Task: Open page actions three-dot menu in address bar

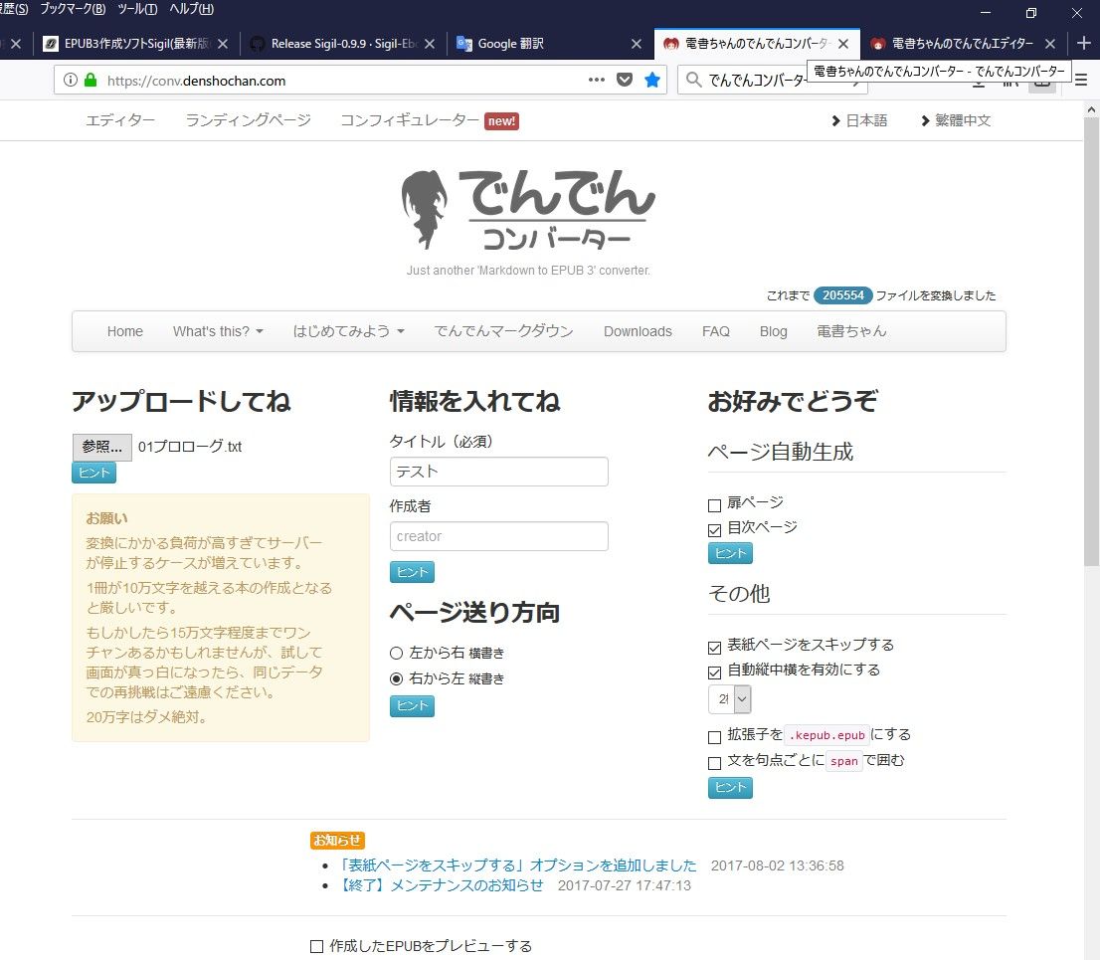Action: [x=597, y=80]
